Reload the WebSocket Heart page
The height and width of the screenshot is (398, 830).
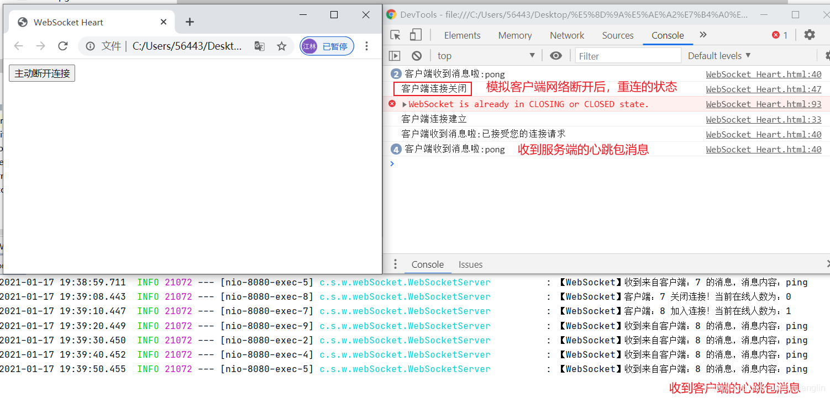63,46
